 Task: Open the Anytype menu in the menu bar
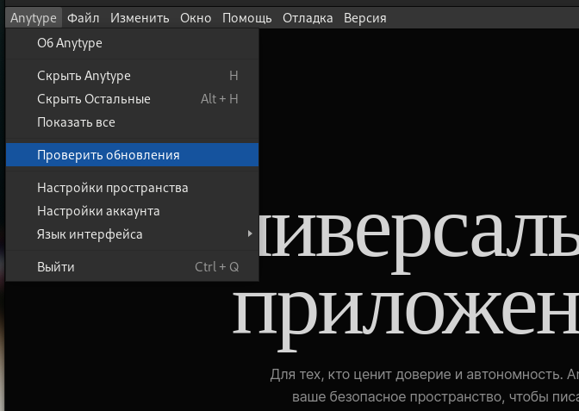click(34, 18)
